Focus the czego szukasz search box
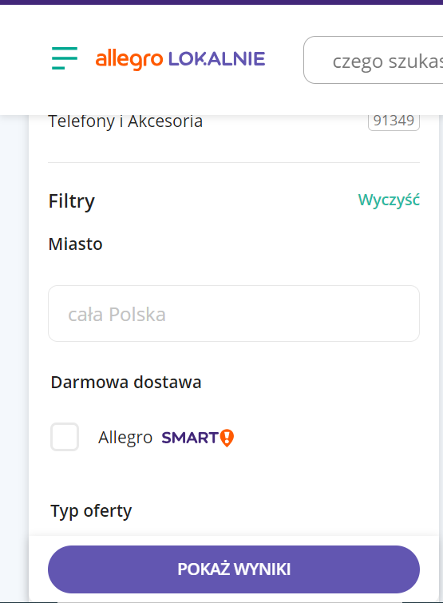 tap(373, 60)
